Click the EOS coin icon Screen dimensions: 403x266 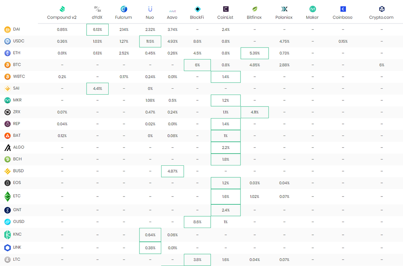tap(8, 183)
